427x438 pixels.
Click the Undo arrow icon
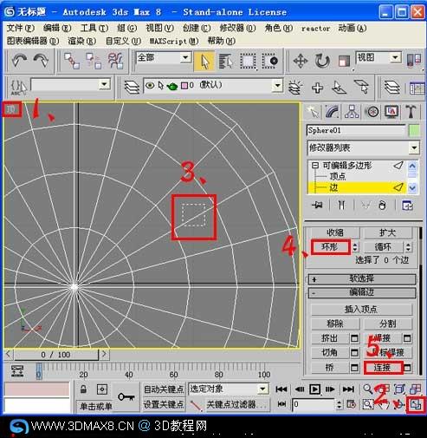(19, 61)
